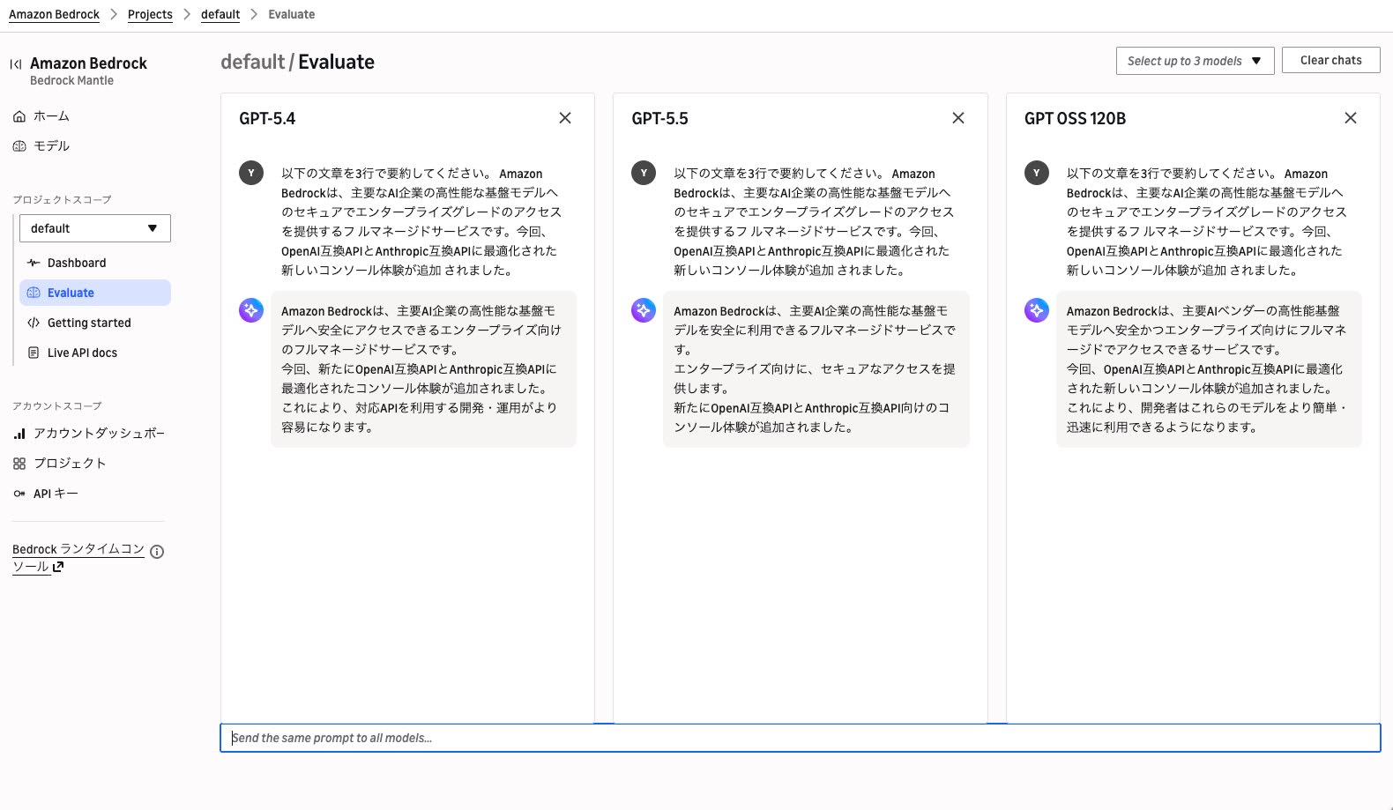The height and width of the screenshot is (810, 1393).
Task: Collapse the Amazon Bedrock sidebar
Action: tap(16, 63)
